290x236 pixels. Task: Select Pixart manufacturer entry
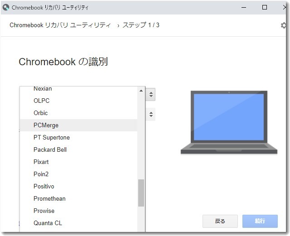click(x=78, y=162)
